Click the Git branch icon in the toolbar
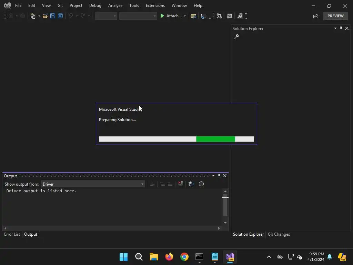The image size is (353, 265). click(219, 16)
